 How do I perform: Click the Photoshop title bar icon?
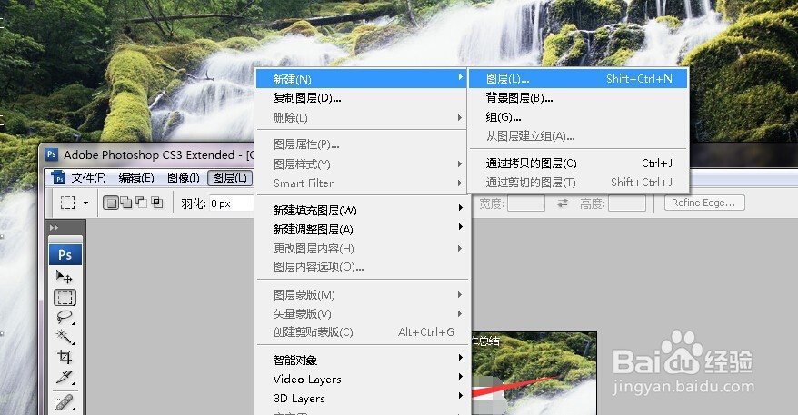click(52, 154)
